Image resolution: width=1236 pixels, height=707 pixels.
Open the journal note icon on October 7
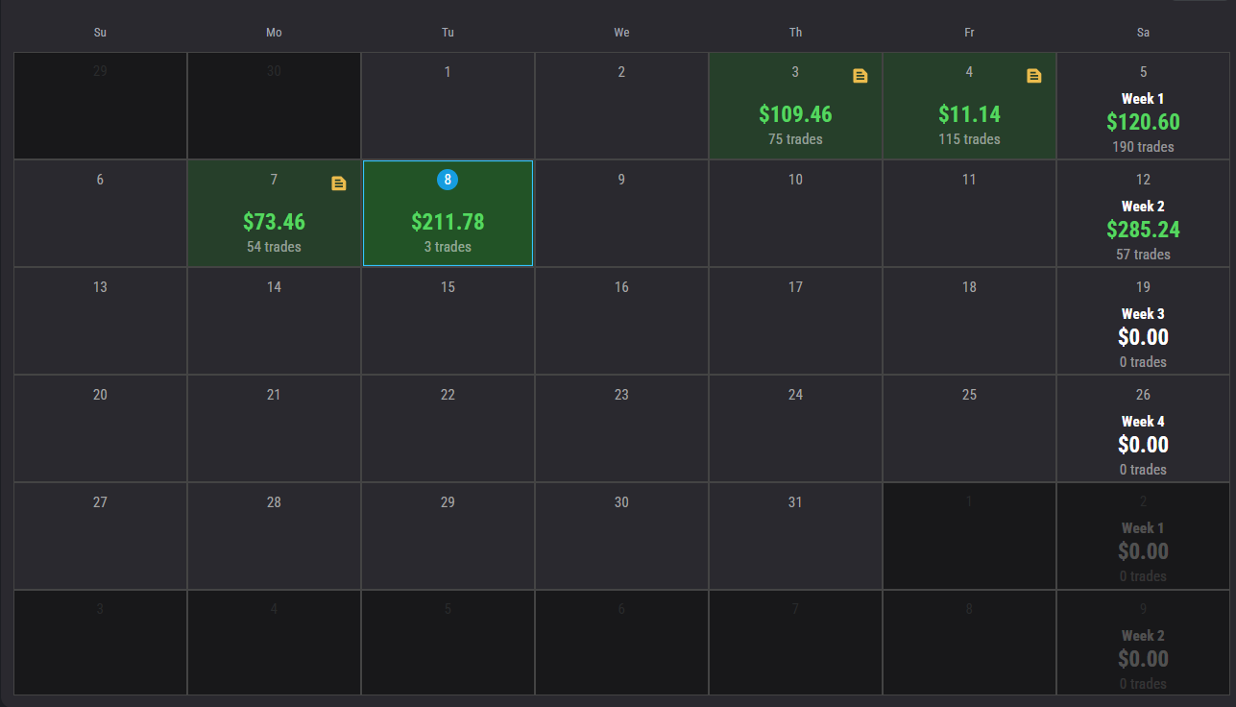339,183
